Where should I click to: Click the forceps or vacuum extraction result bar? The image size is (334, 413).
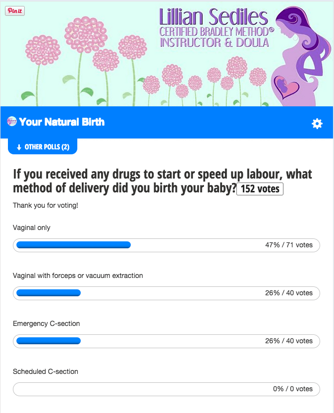[x=167, y=293]
